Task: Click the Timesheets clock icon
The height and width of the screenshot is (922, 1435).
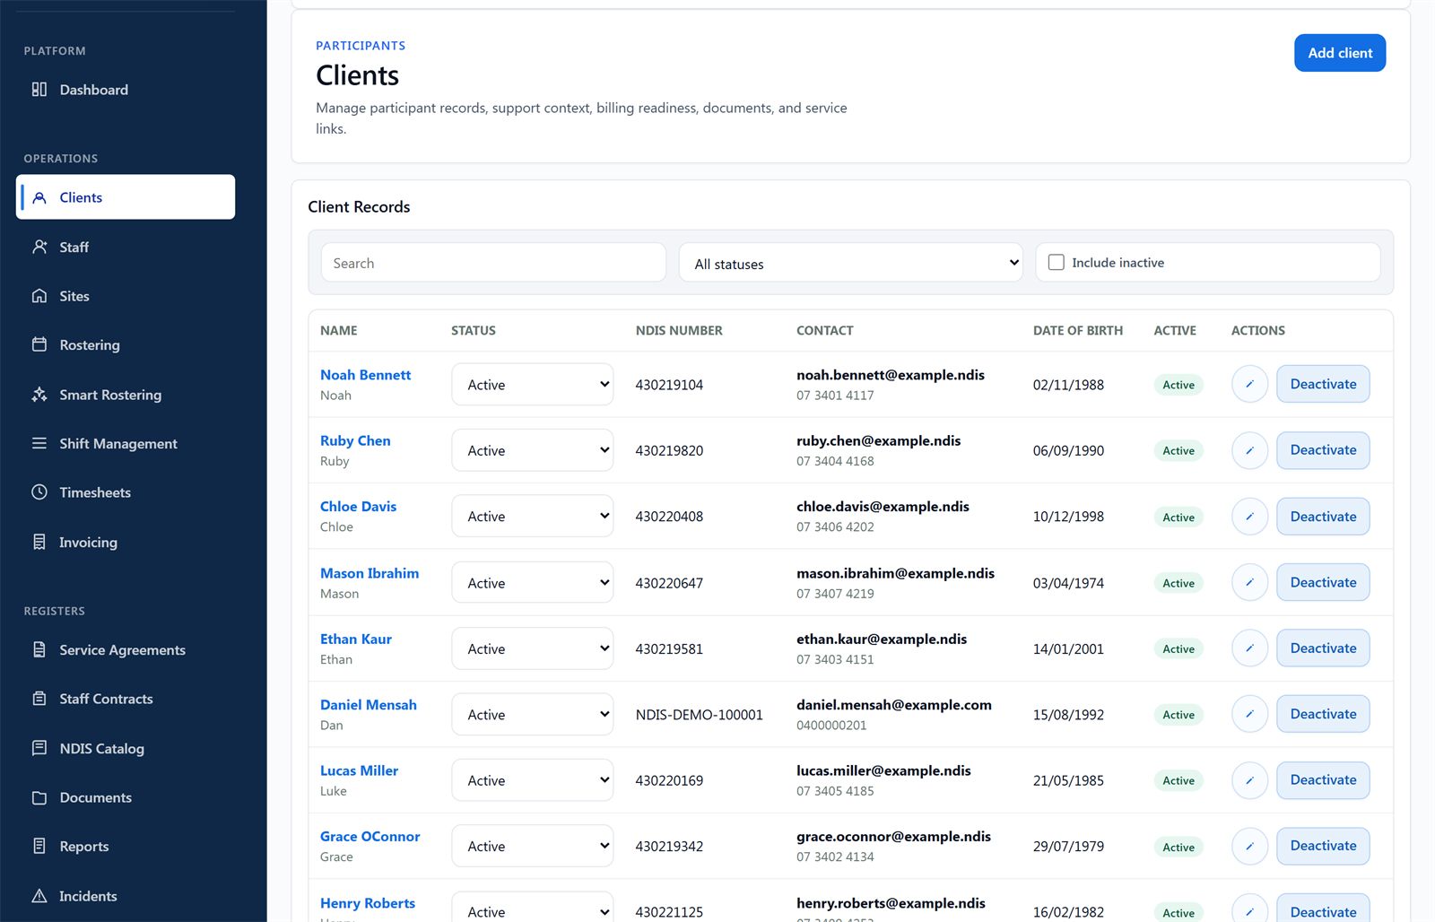Action: coord(39,491)
